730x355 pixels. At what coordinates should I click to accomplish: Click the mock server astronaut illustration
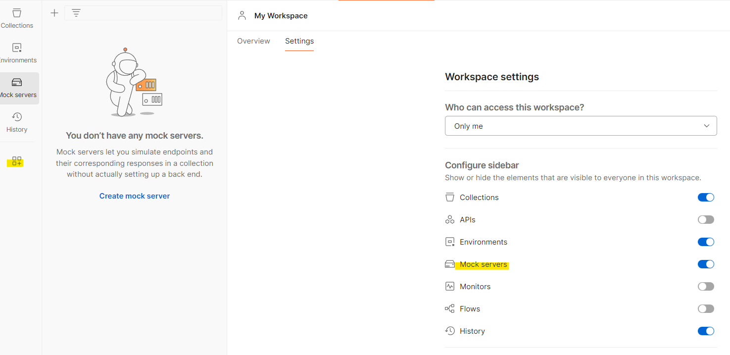[134, 82]
